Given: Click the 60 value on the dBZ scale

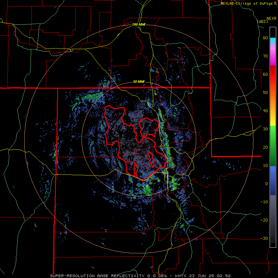Looking at the screenshot, I should [x=265, y=74].
